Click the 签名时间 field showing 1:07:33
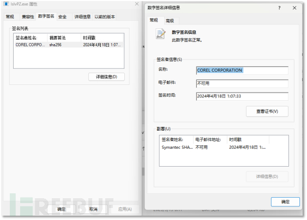Viewport: 307px width, 220px height. coord(242,96)
